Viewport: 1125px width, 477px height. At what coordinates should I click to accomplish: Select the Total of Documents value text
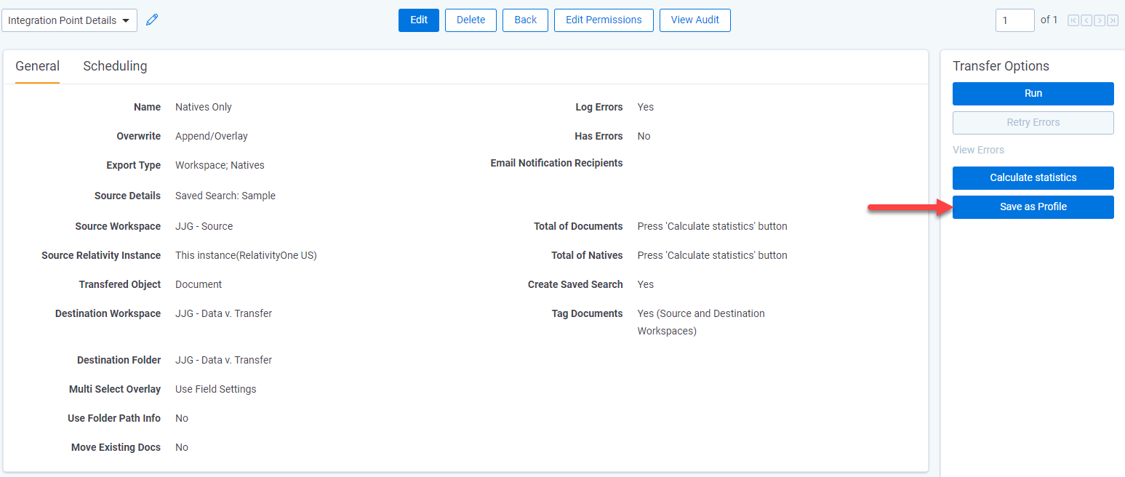click(713, 226)
